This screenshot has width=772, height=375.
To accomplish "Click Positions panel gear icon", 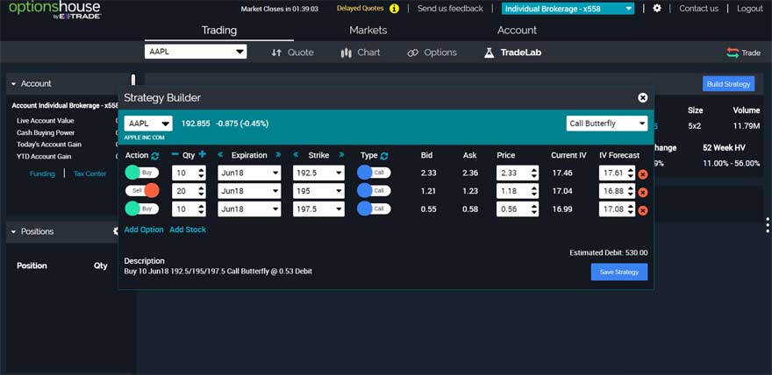I will tap(116, 231).
